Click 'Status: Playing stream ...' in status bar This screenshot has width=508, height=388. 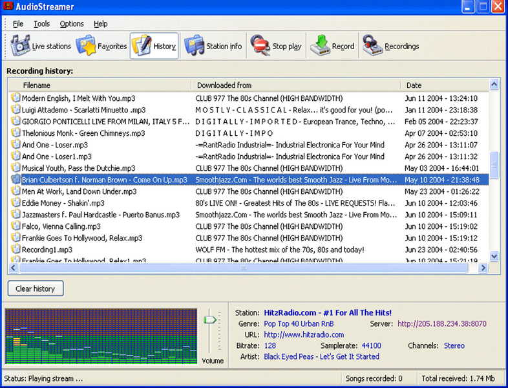(x=43, y=378)
